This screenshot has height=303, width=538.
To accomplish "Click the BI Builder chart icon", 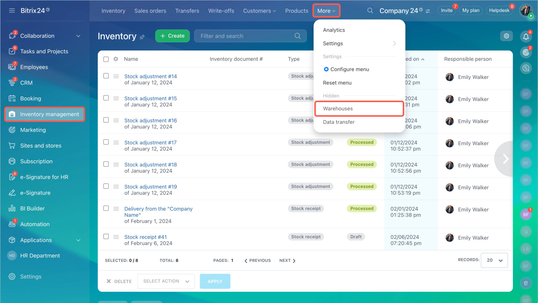I will (12, 209).
